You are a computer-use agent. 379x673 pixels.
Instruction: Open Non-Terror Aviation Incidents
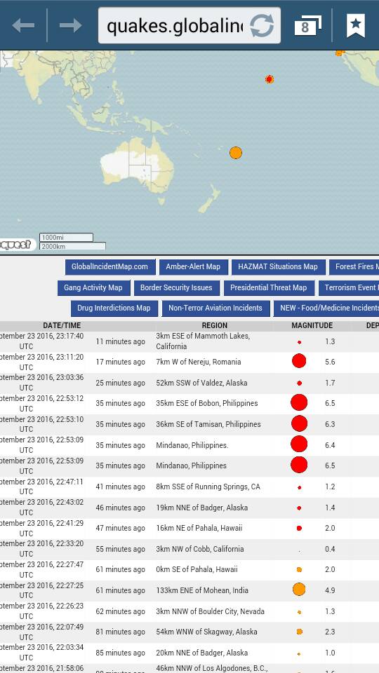click(215, 308)
